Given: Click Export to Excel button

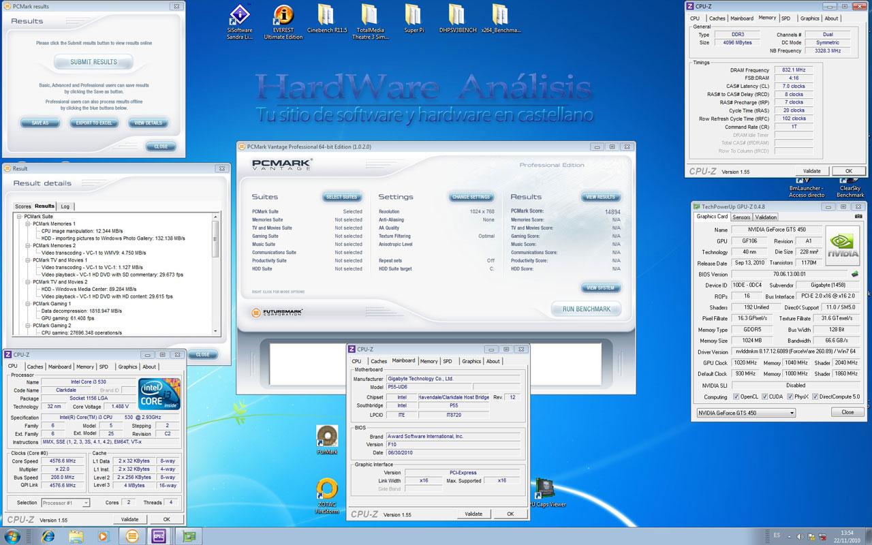Looking at the screenshot, I should (x=94, y=123).
